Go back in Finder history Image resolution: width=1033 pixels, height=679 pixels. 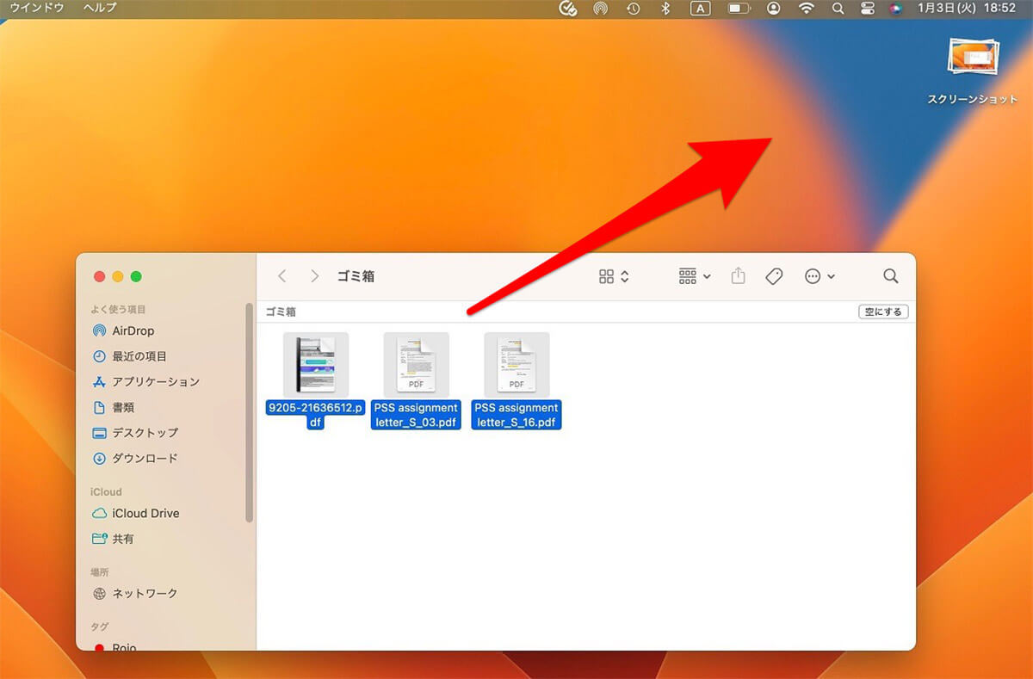(282, 276)
